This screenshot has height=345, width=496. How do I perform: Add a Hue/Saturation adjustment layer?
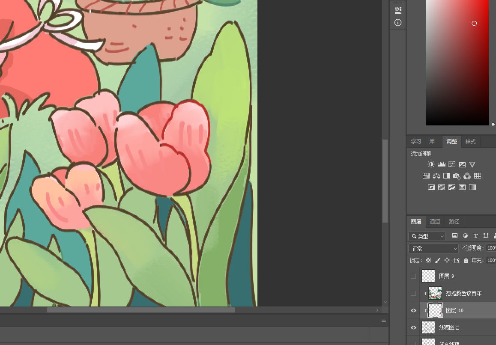pyautogui.click(x=426, y=176)
